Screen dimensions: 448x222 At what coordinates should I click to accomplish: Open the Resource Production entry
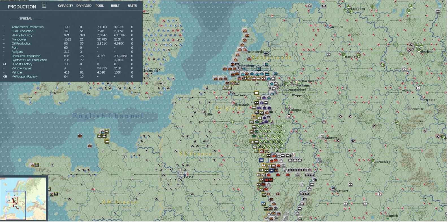(26, 56)
